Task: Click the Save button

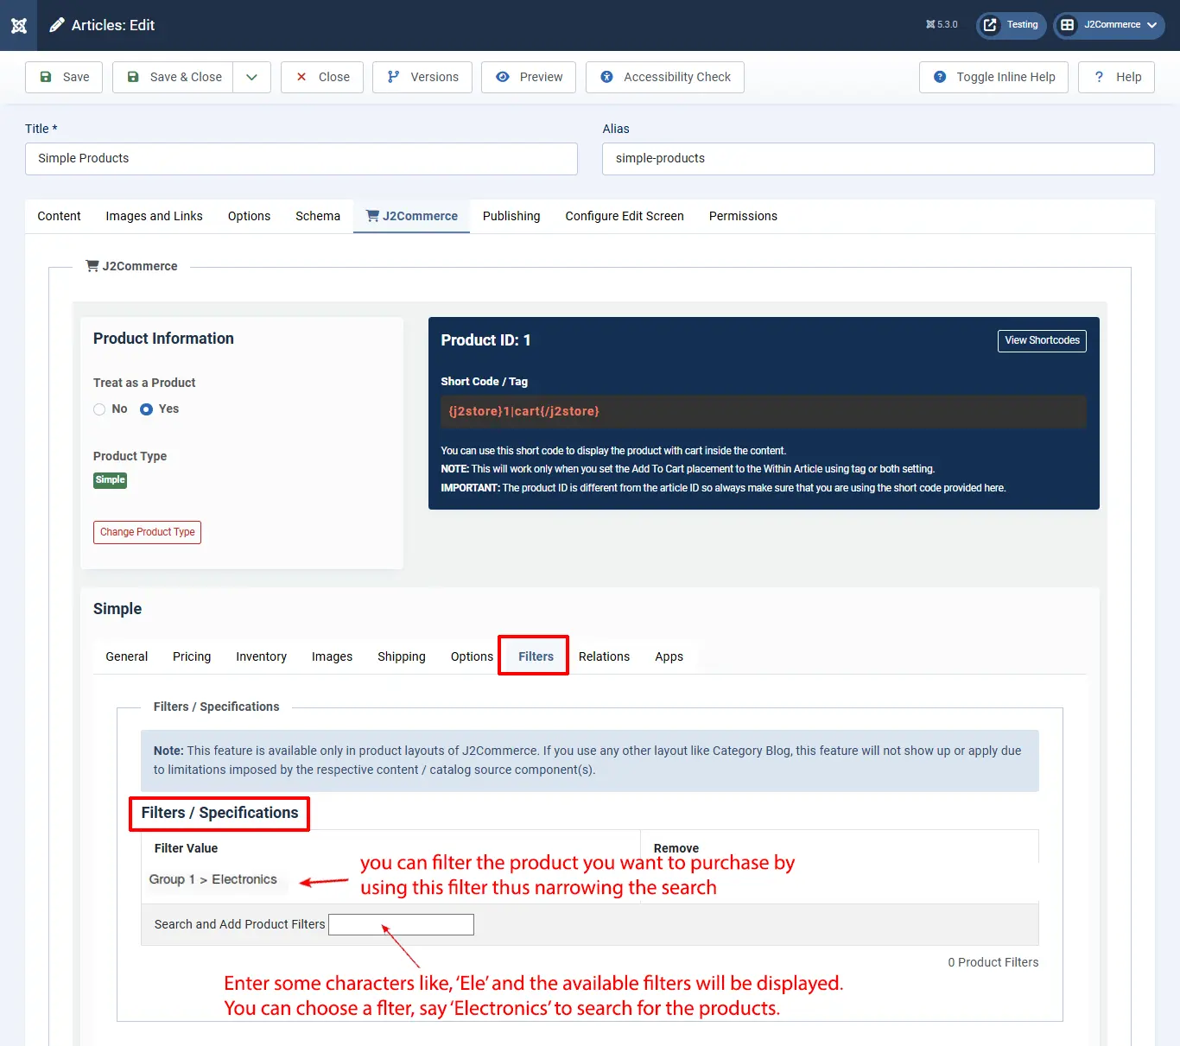Action: pyautogui.click(x=64, y=77)
